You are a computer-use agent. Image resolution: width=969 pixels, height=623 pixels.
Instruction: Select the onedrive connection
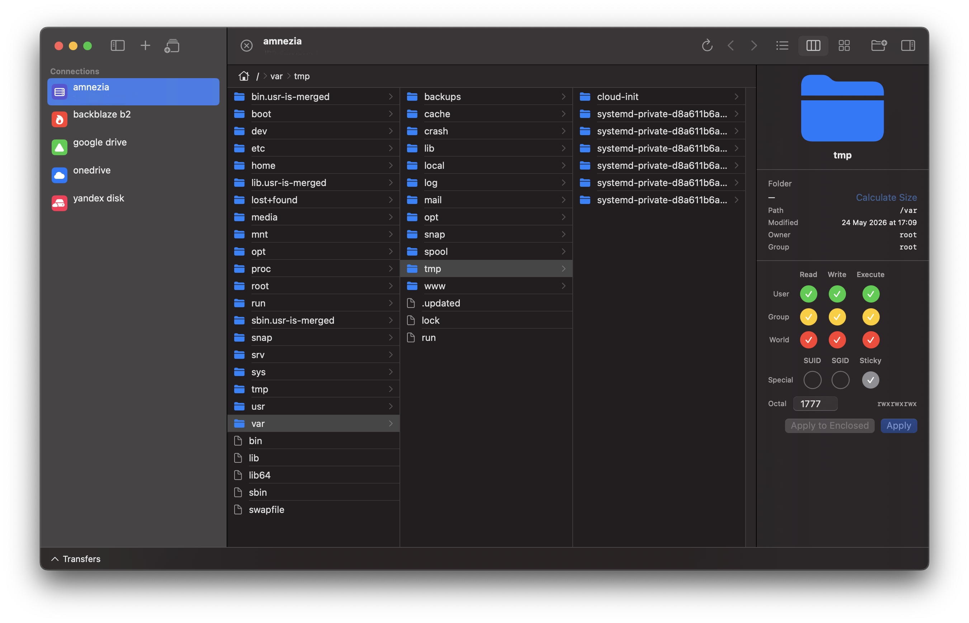133,175
